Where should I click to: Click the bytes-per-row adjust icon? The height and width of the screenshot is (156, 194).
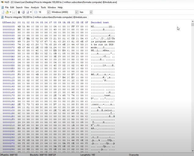pyautogui.click(x=36, y=12)
